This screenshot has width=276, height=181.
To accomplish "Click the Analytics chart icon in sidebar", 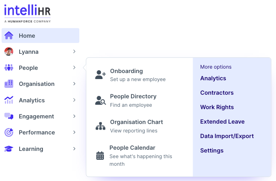I will tap(9, 100).
